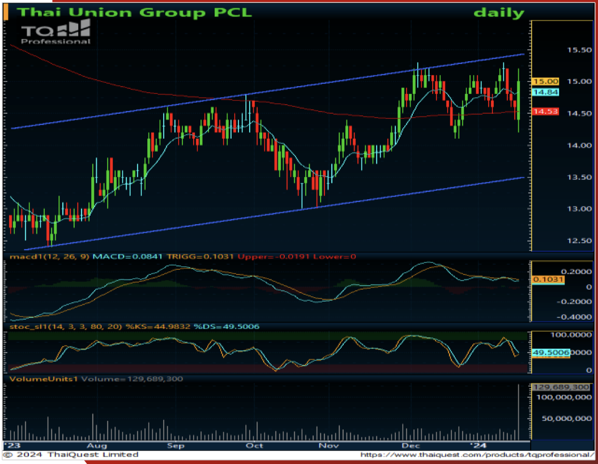The width and height of the screenshot is (598, 464).
Task: Click the orange 15.00 price tag
Action: pos(545,81)
